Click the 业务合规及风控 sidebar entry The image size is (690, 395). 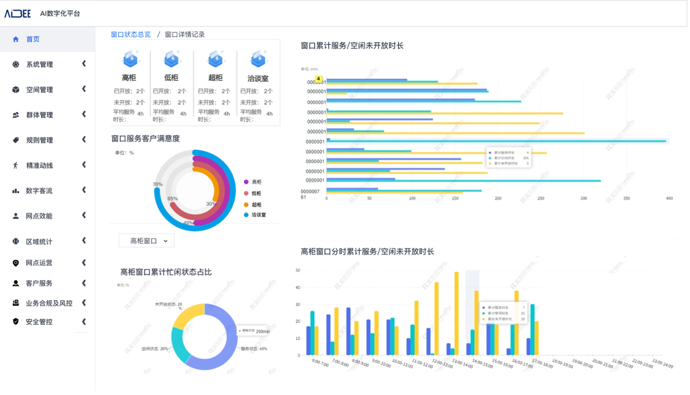(49, 303)
